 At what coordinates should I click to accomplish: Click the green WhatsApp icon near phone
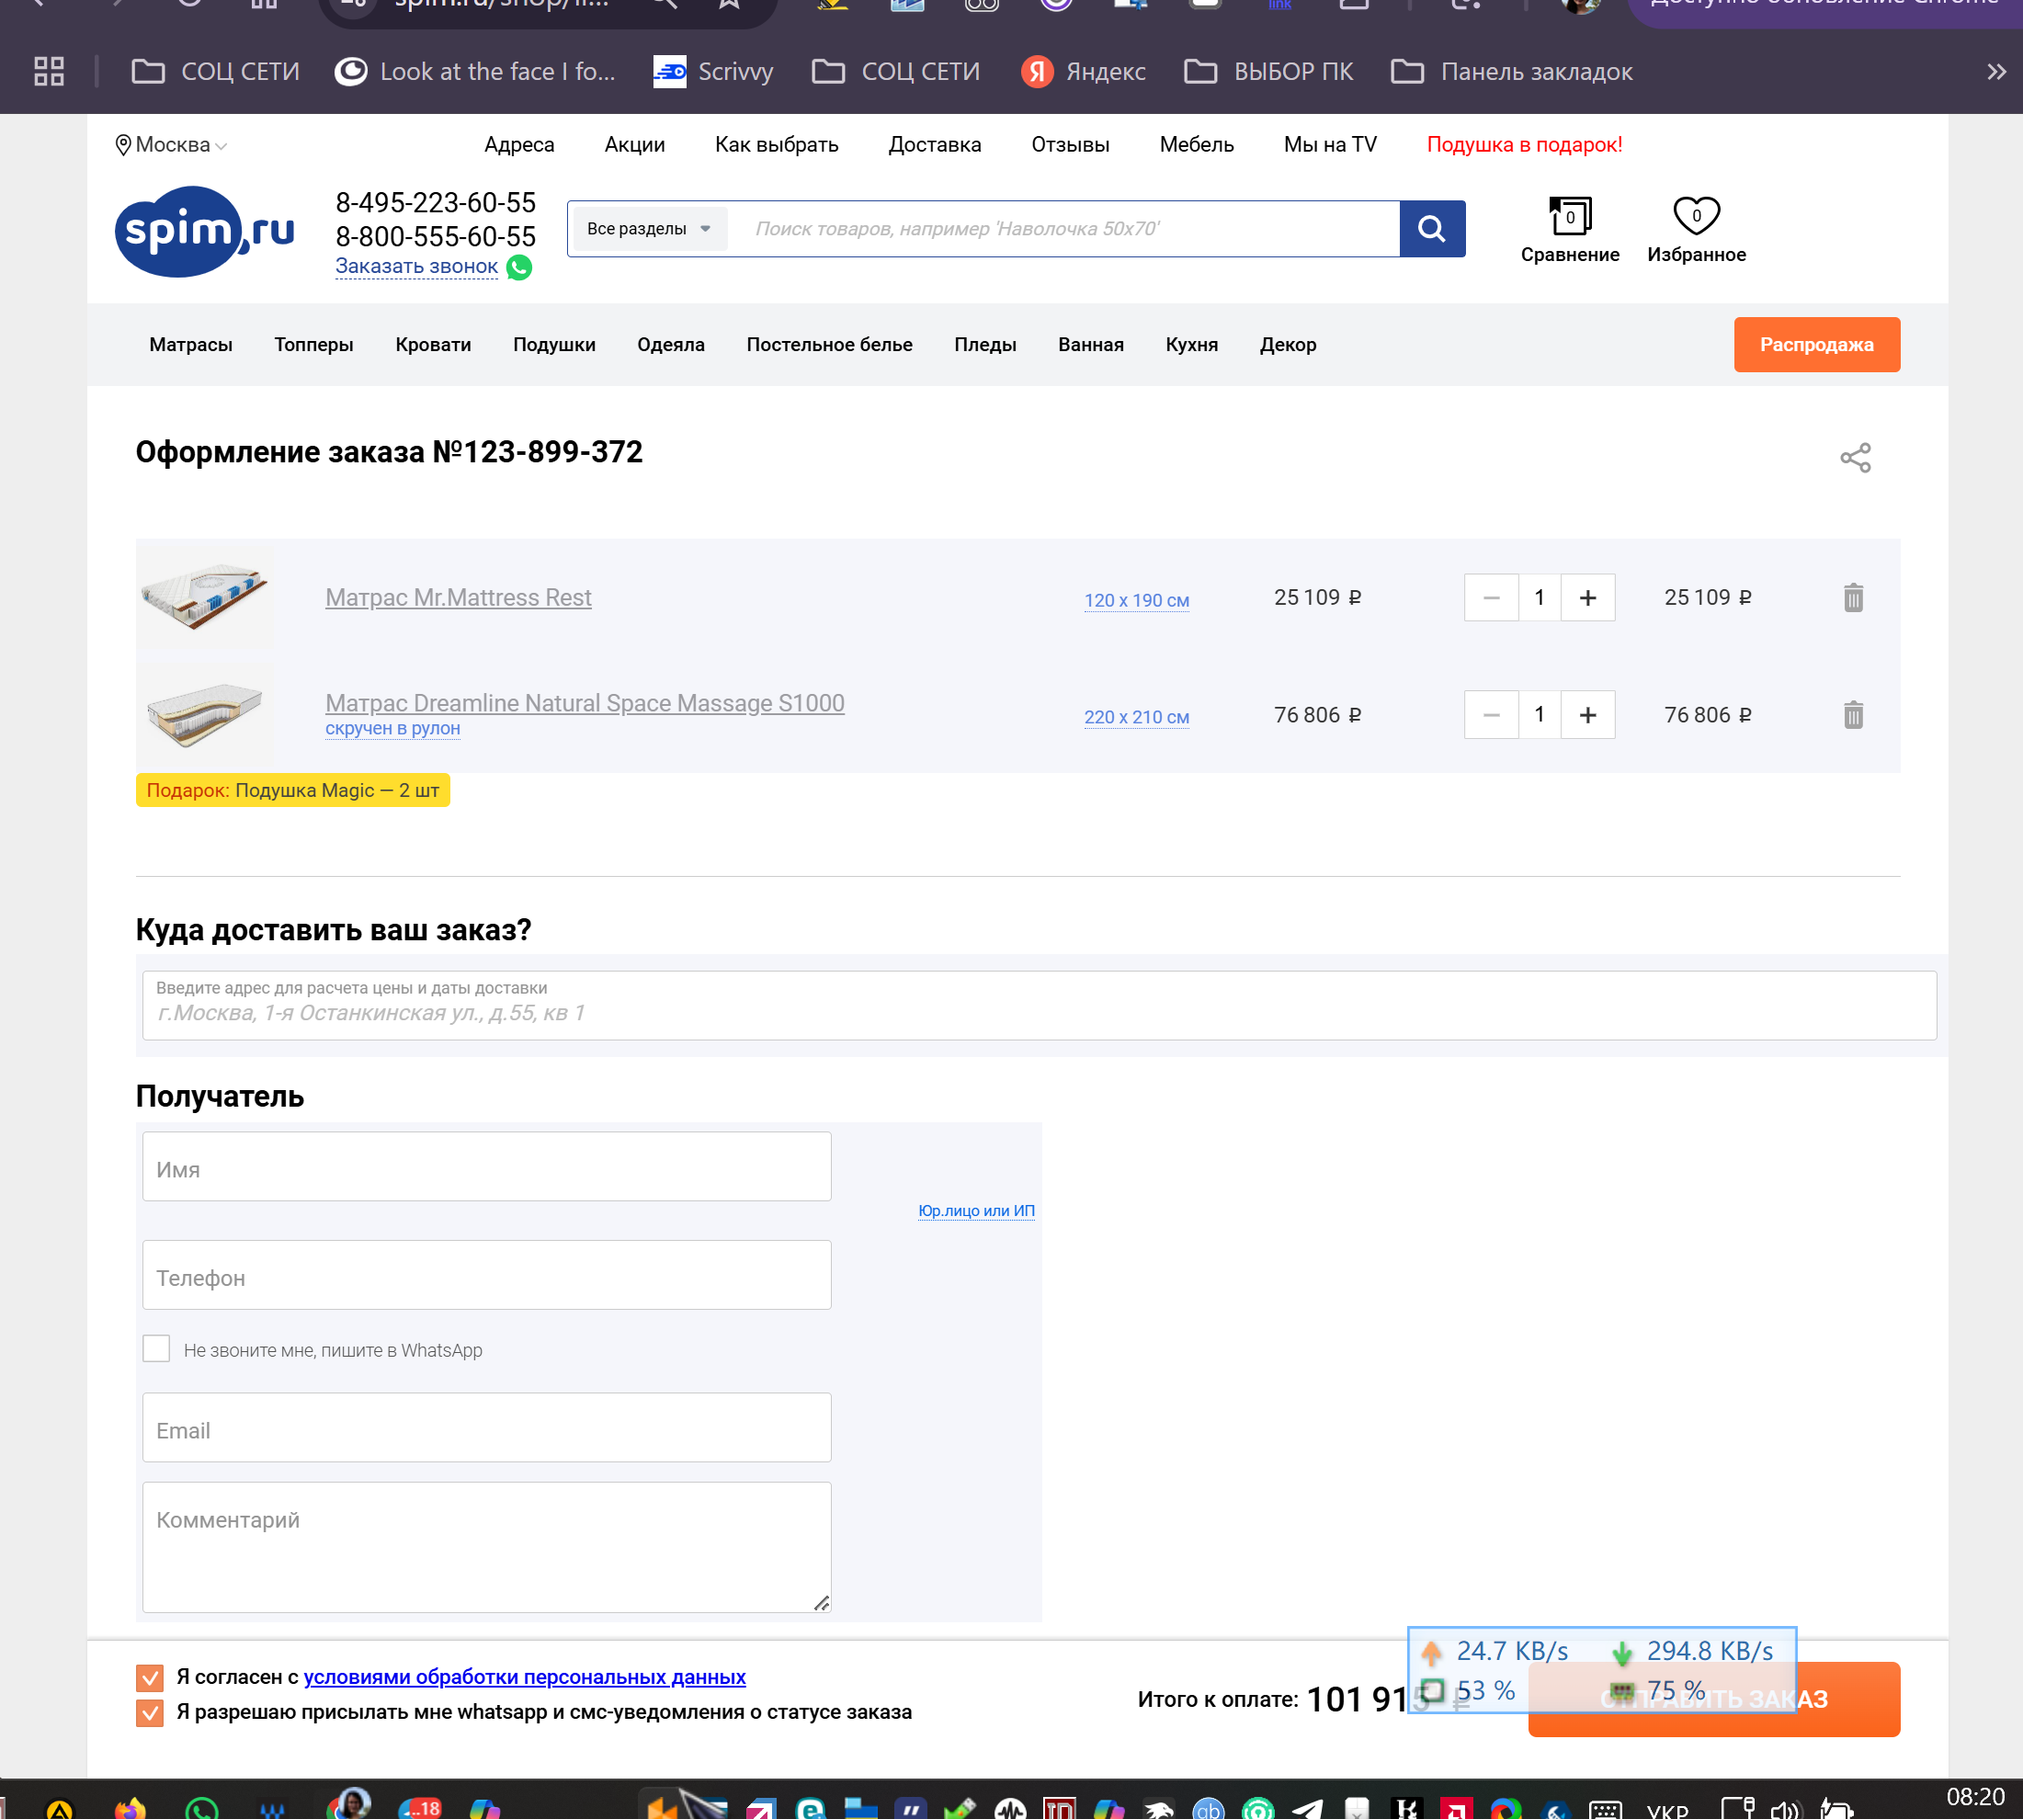518,267
